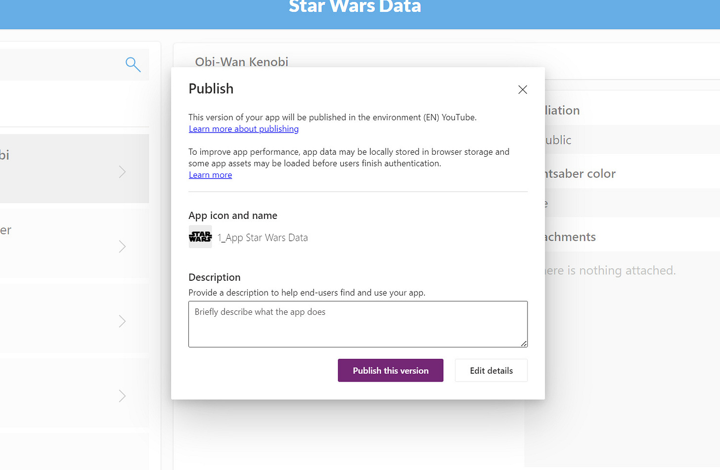Screen dimensions: 720x470
Task: Close the Publish dialog with the X
Action: pyautogui.click(x=522, y=89)
